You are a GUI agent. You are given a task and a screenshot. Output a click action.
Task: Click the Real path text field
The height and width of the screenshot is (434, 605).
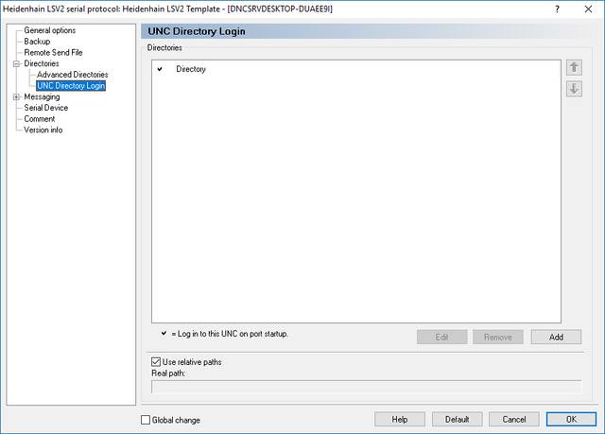coord(366,386)
